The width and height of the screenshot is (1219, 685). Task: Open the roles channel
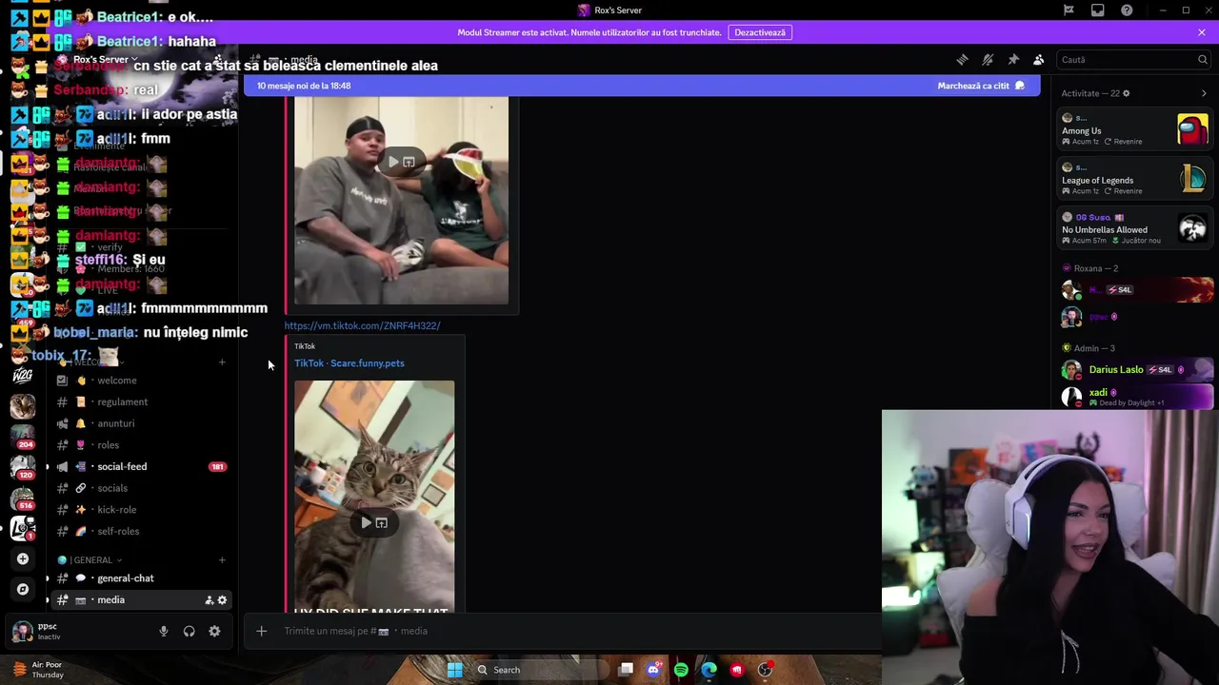click(108, 445)
